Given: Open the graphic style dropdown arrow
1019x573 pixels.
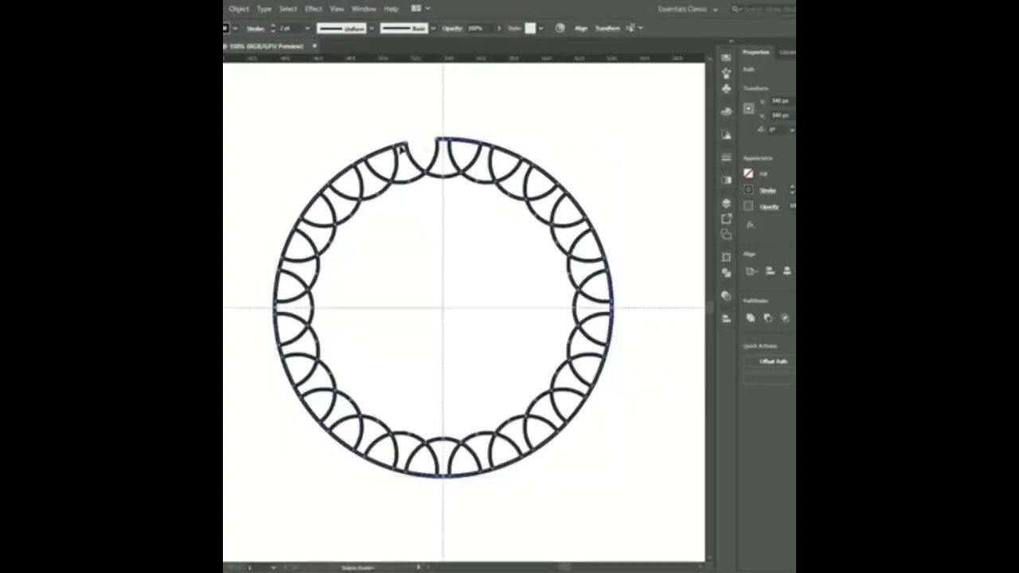Looking at the screenshot, I should click(541, 29).
